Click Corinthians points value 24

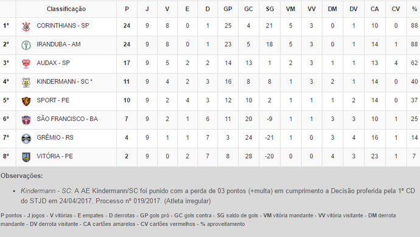pos(127,26)
